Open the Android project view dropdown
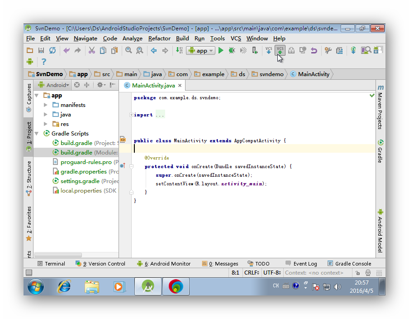 click(54, 85)
